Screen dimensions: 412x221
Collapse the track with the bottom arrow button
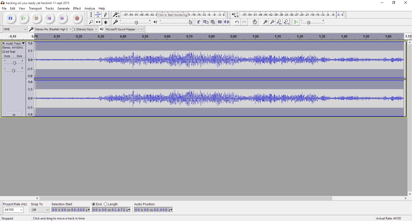pos(14,115)
